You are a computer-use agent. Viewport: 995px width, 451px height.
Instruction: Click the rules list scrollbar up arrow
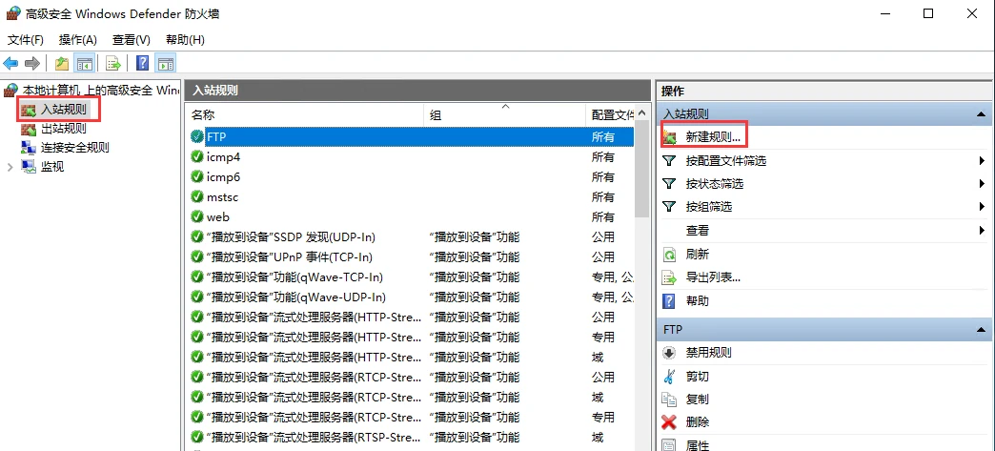642,113
